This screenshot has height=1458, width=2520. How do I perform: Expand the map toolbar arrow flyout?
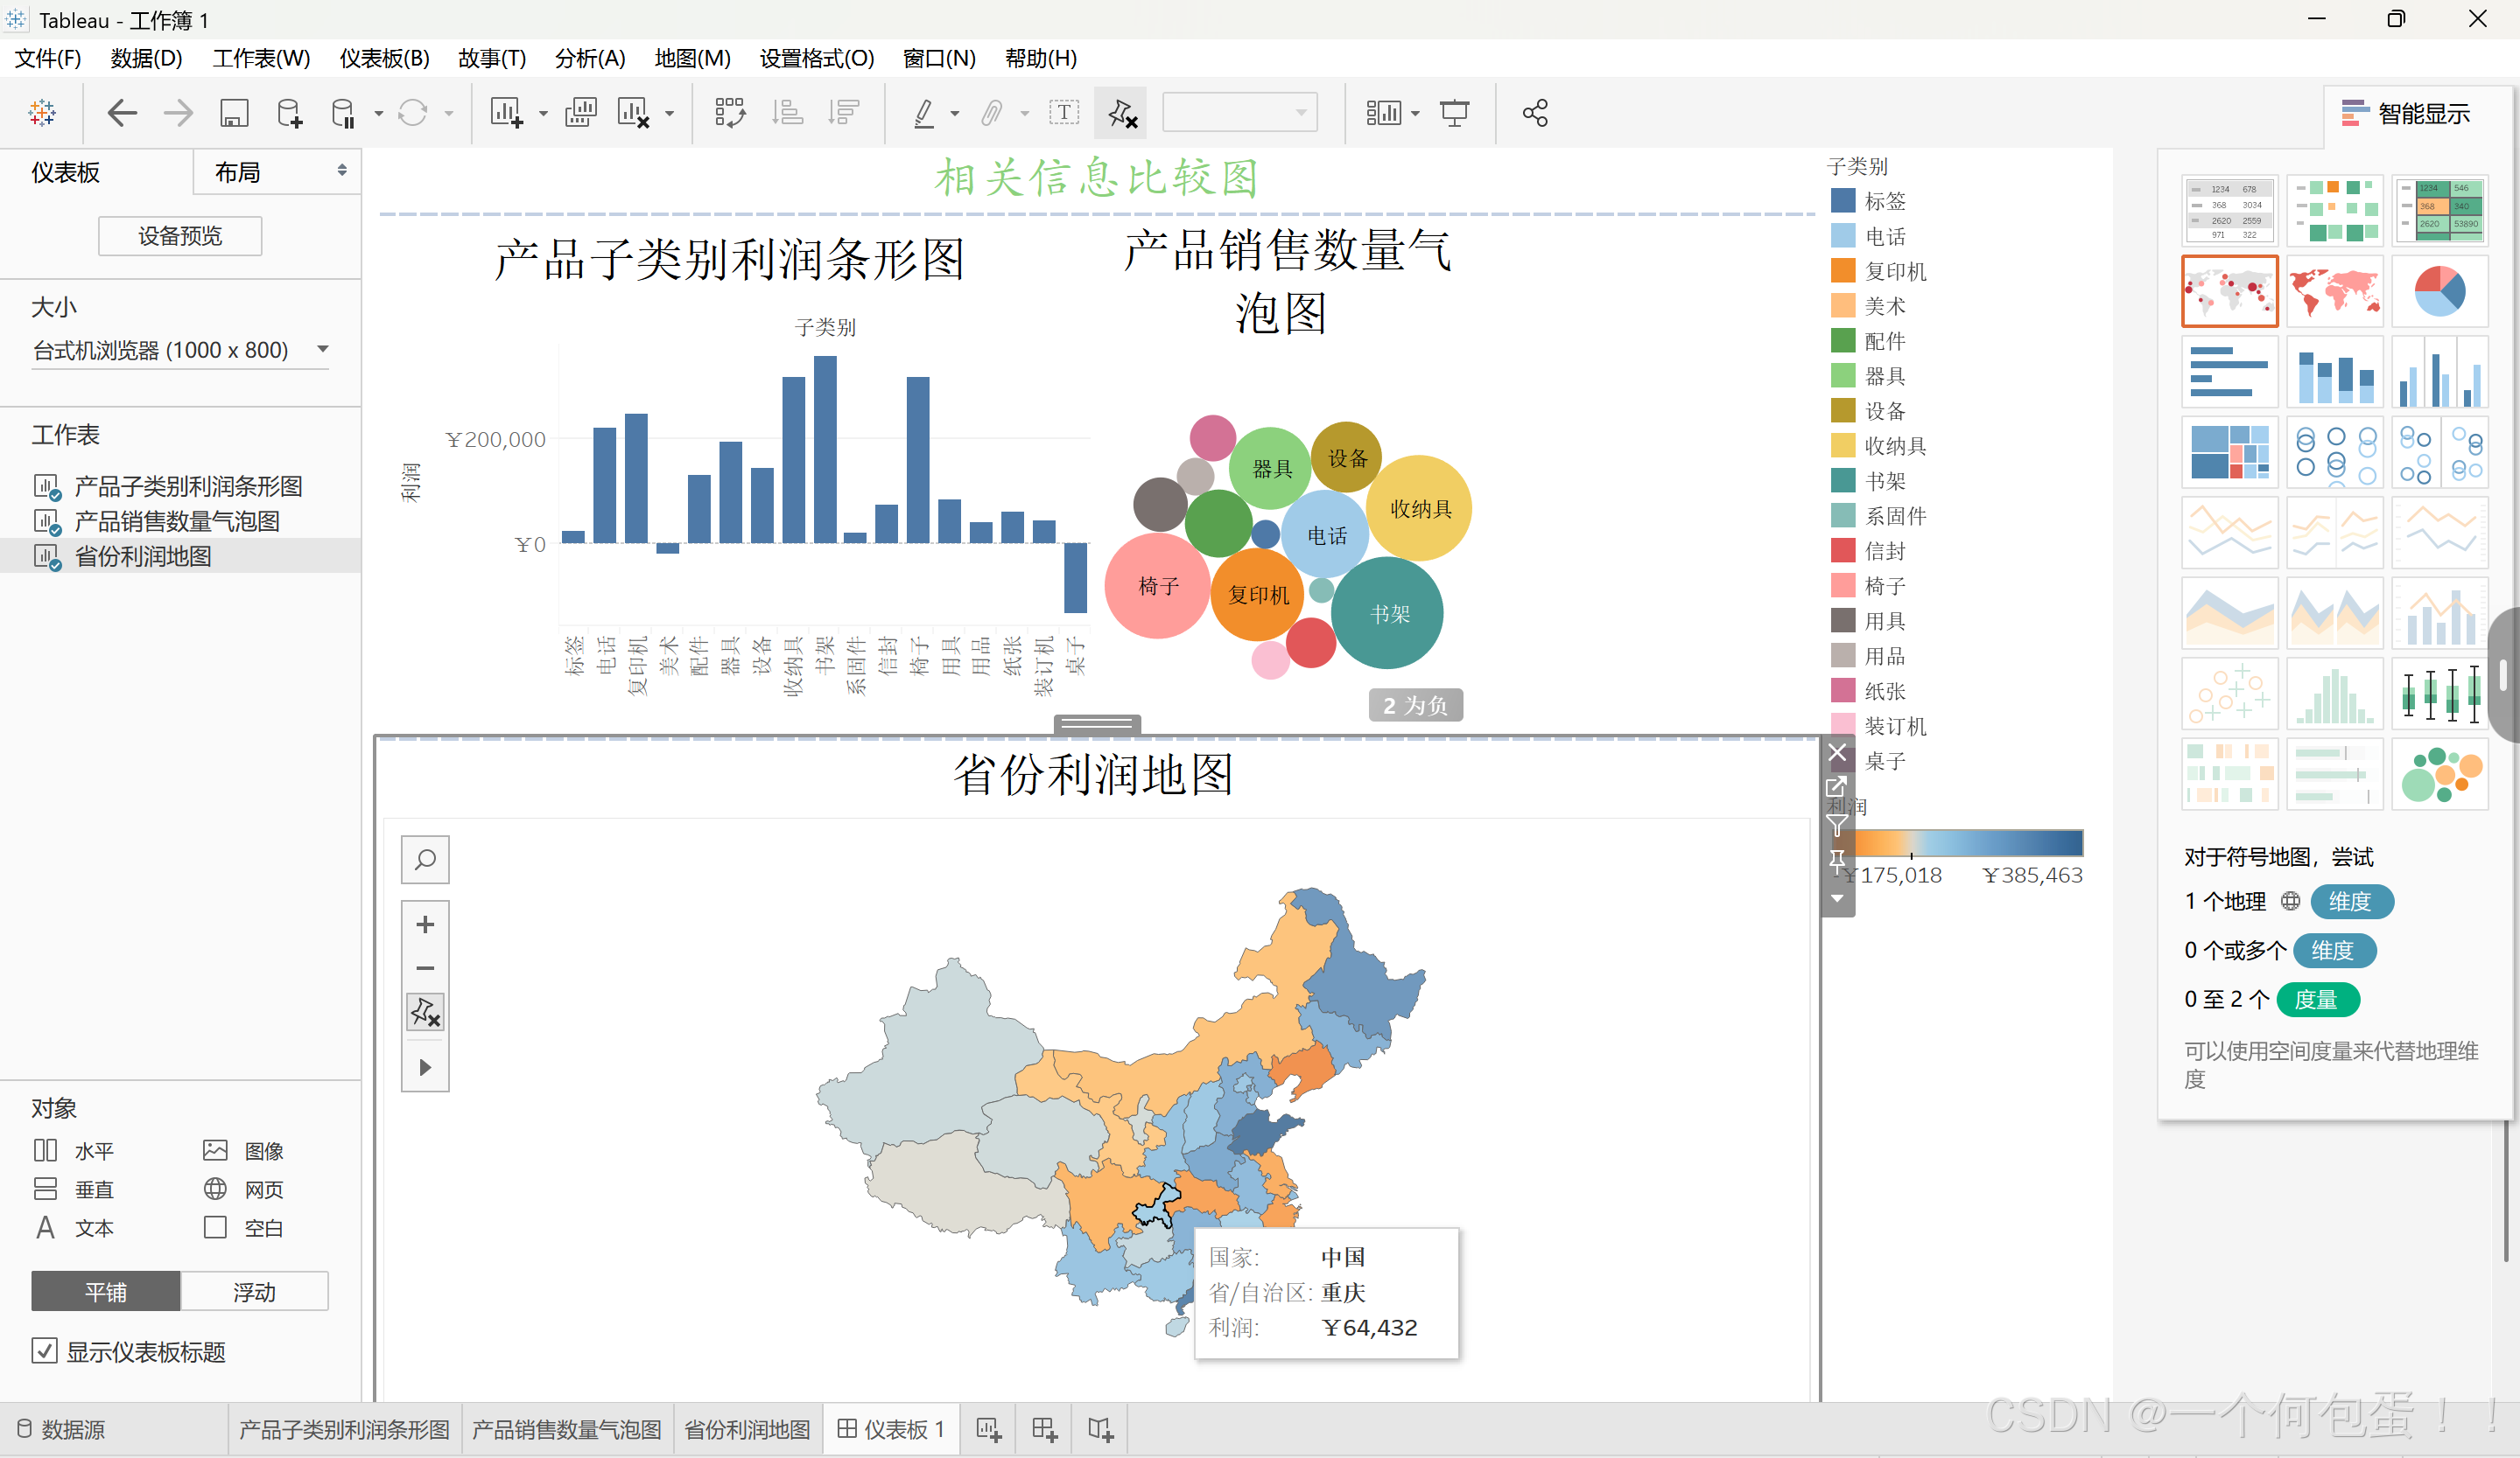tap(425, 1067)
